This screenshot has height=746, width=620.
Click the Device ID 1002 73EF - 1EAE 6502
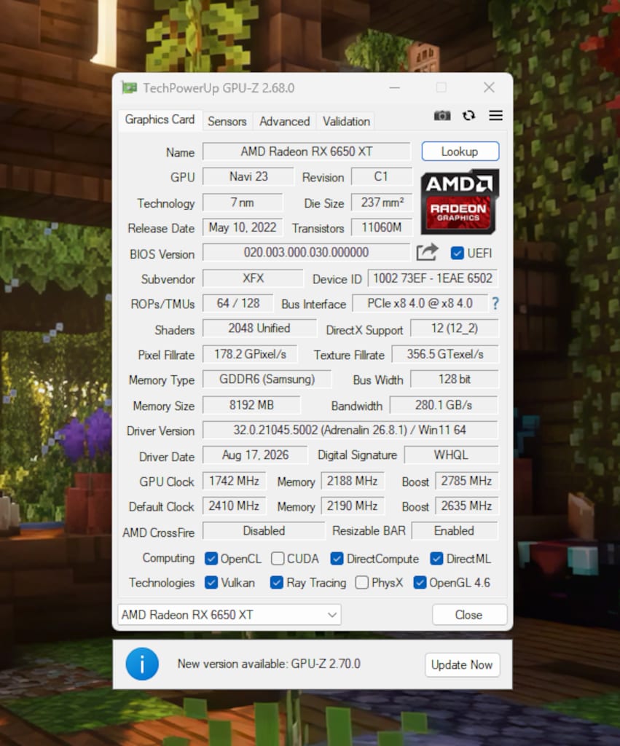tap(433, 278)
